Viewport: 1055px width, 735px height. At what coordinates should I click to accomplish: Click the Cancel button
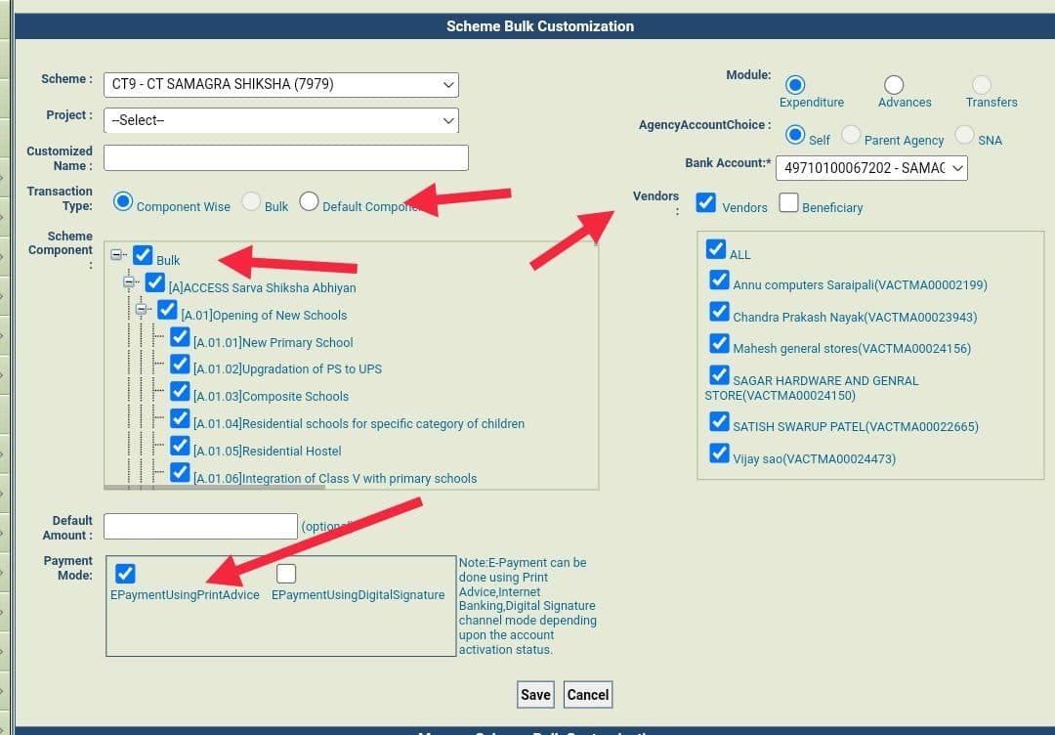point(587,694)
